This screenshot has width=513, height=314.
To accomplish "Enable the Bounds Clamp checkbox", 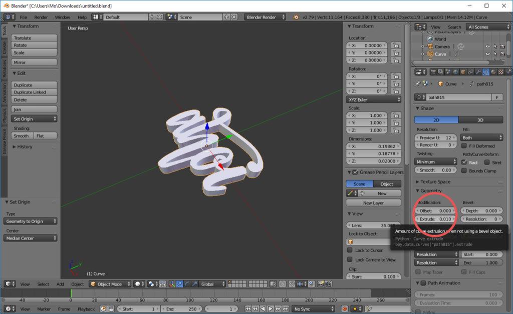I will point(464,170).
